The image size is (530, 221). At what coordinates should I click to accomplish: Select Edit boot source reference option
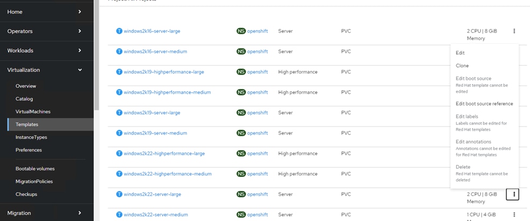click(484, 104)
